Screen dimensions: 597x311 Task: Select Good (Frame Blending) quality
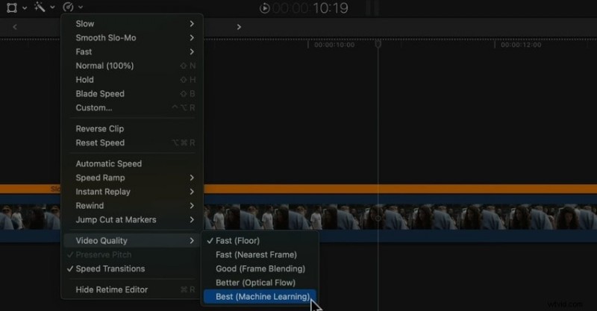click(x=260, y=268)
